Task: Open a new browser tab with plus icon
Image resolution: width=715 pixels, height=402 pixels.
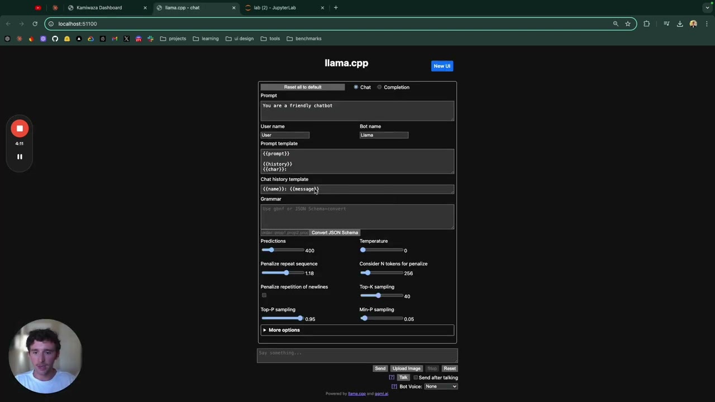Action: point(336,8)
